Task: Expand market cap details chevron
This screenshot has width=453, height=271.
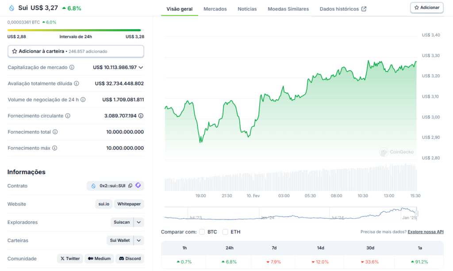Action: pos(141,68)
